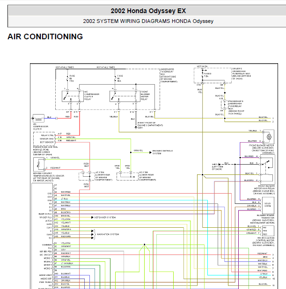Click the 7.5A fuse symbol under 'HOT IN ON'

[x=202, y=75]
